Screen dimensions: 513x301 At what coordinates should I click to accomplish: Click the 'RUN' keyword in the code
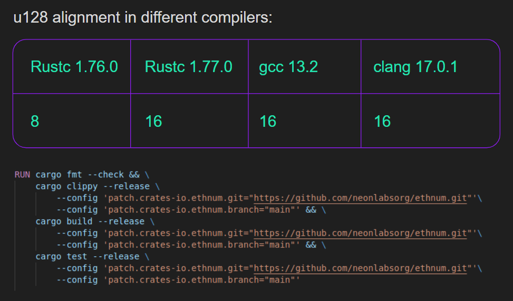pos(22,175)
